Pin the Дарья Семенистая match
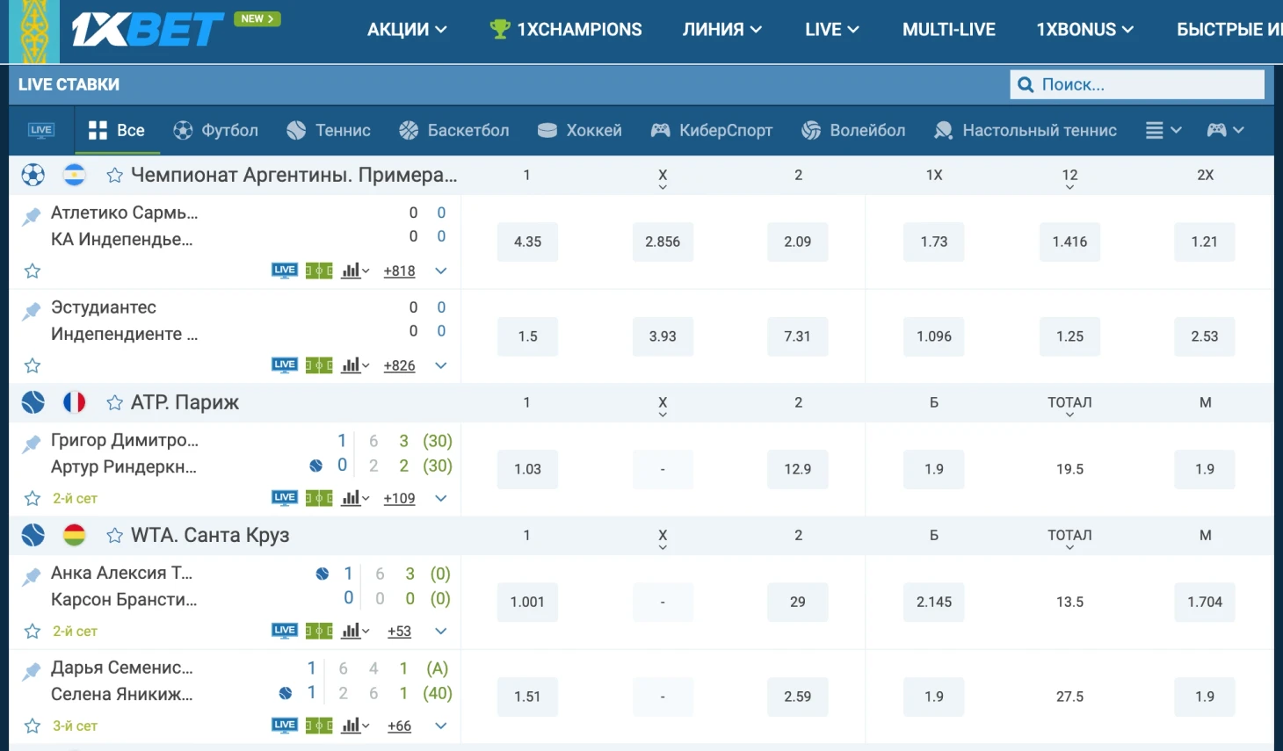This screenshot has width=1283, height=751. (x=32, y=671)
